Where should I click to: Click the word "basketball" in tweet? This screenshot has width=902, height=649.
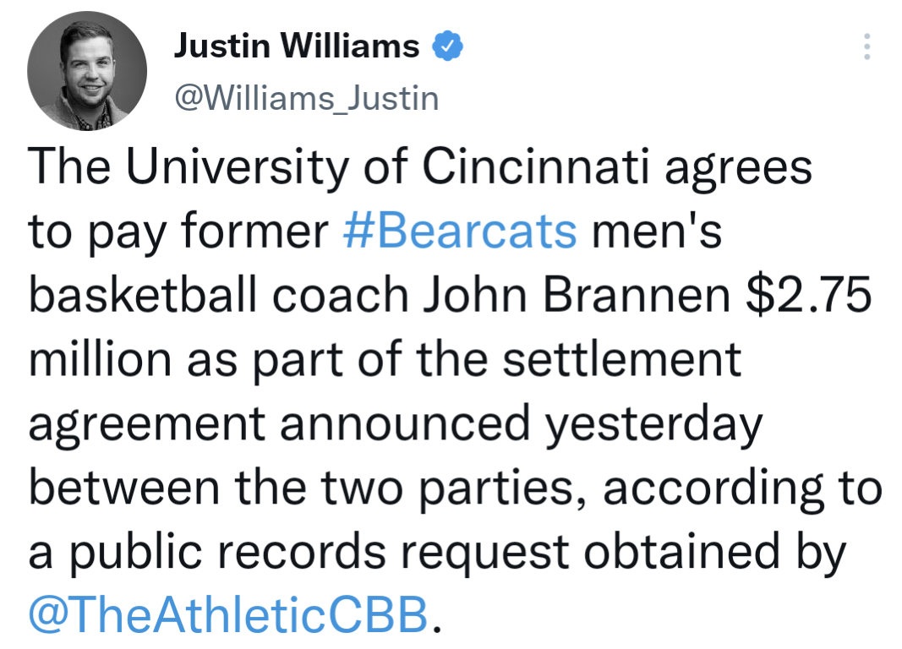[143, 296]
